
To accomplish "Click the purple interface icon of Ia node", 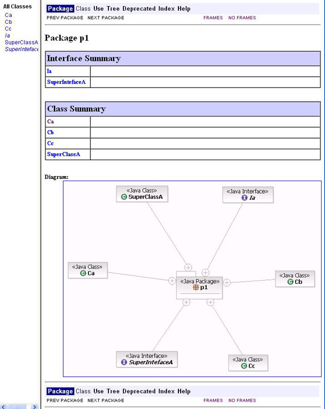I will [x=244, y=198].
